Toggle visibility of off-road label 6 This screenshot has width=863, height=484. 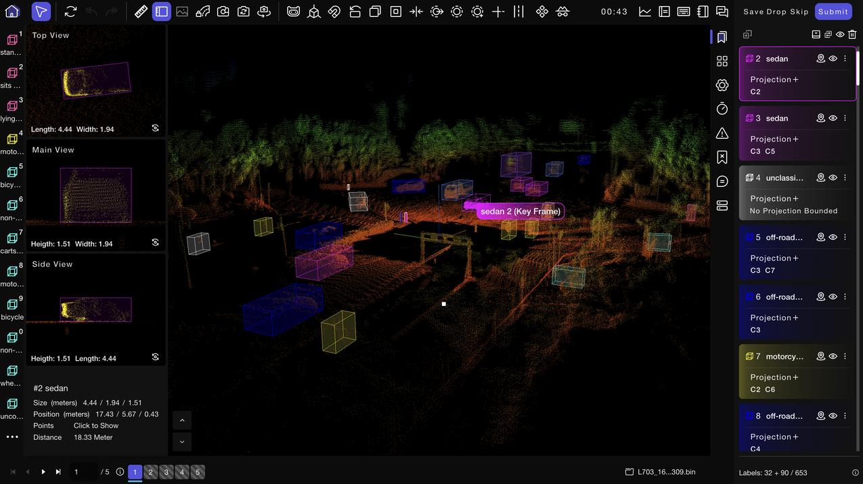[833, 297]
